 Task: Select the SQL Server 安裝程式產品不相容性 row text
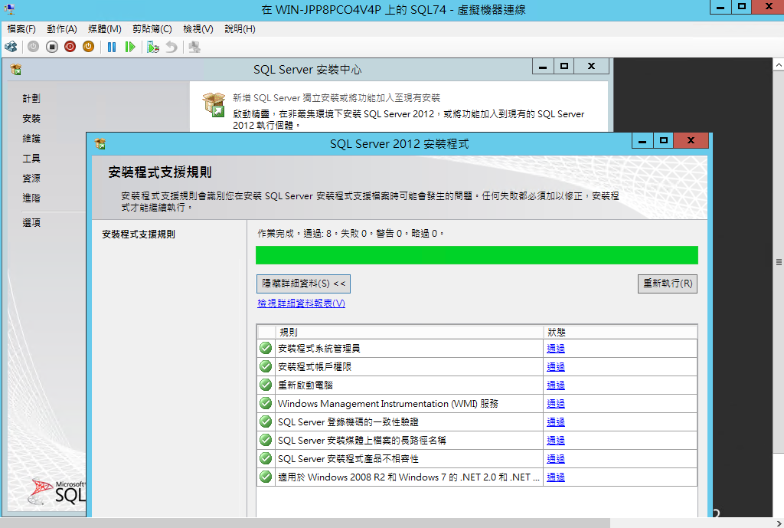coord(348,459)
